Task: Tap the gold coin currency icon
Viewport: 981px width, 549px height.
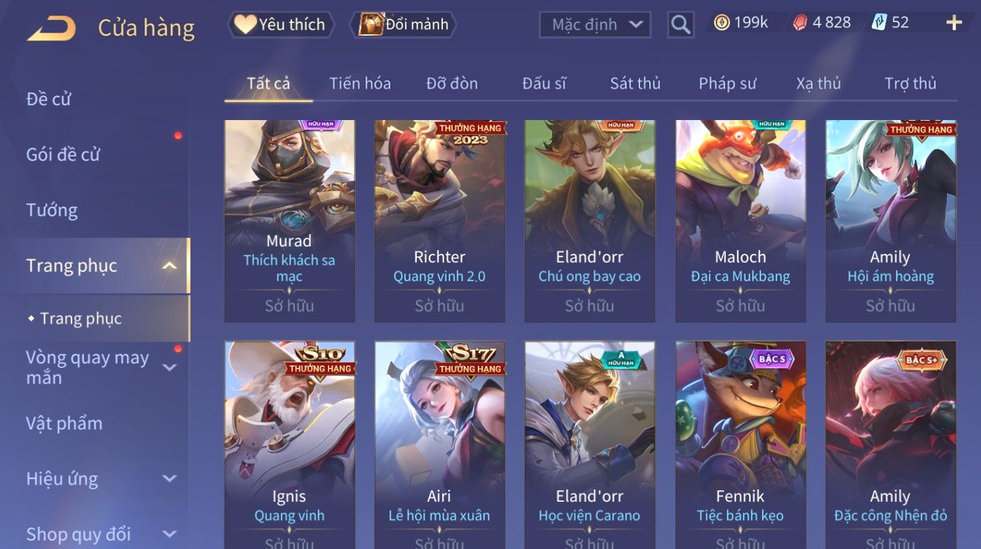Action: pos(721,23)
